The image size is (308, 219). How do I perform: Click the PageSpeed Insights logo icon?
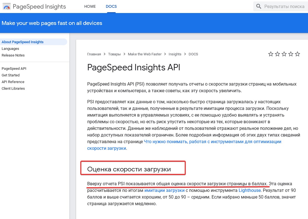tap(7, 7)
